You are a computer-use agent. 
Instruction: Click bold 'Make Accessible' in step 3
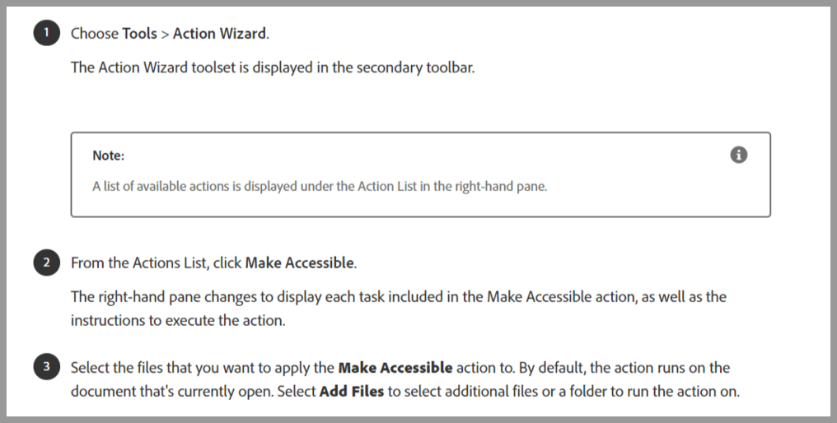coord(395,368)
